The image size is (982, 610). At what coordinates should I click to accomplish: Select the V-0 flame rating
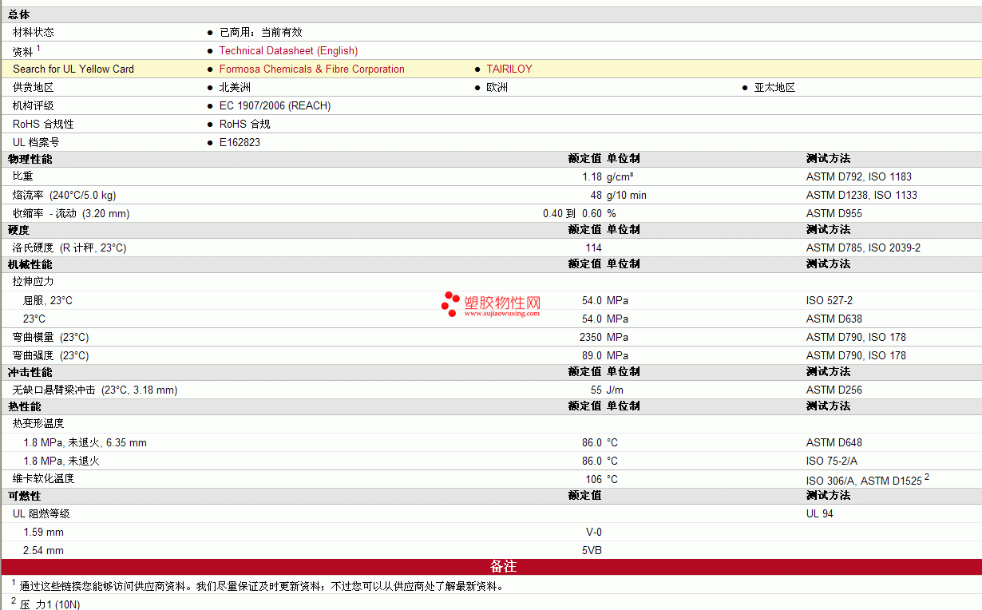coord(594,532)
